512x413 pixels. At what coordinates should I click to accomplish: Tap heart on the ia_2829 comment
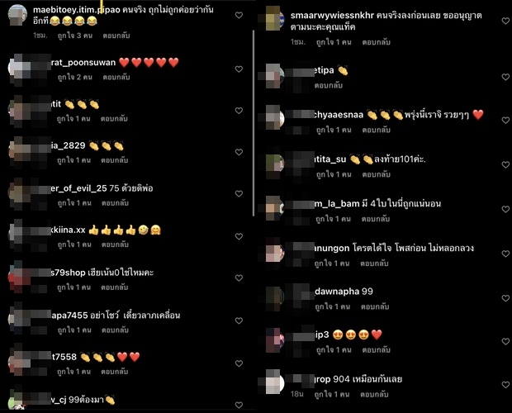239,152
